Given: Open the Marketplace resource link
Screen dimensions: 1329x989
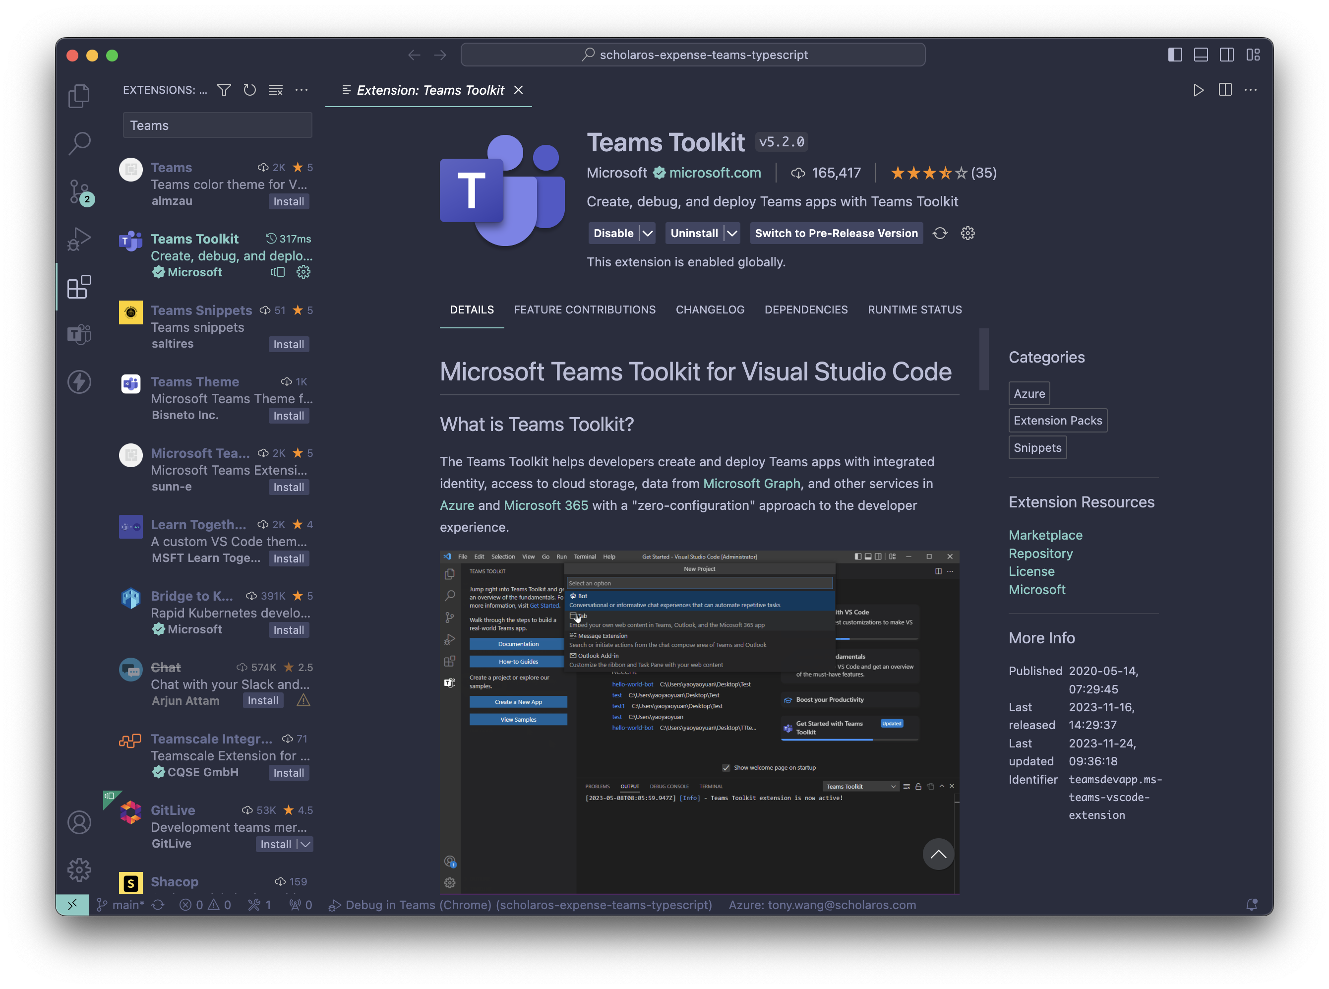Looking at the screenshot, I should coord(1045,535).
